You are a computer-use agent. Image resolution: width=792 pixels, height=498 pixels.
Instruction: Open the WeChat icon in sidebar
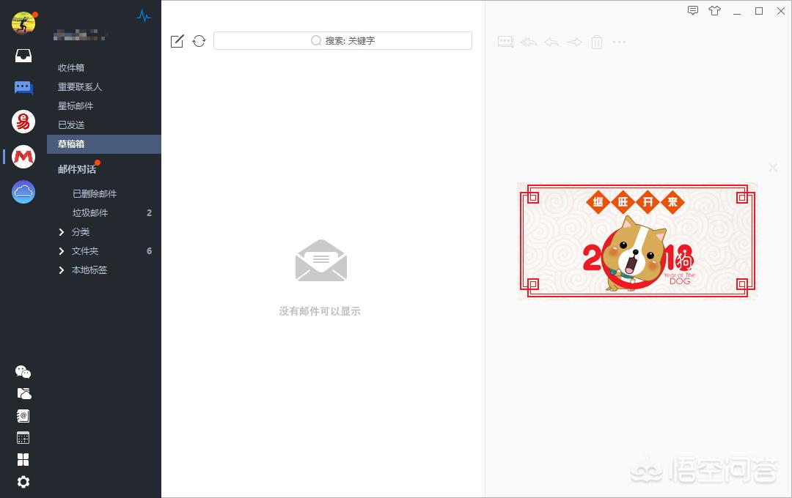23,372
